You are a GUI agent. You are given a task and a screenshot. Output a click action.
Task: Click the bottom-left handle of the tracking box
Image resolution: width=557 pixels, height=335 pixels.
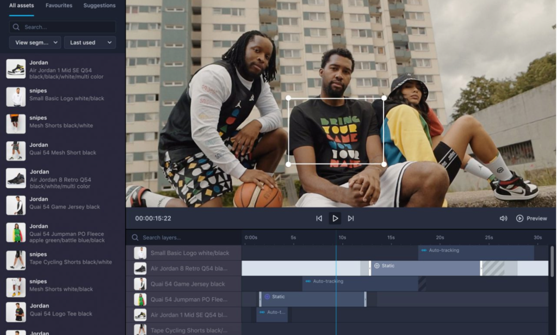pos(288,165)
